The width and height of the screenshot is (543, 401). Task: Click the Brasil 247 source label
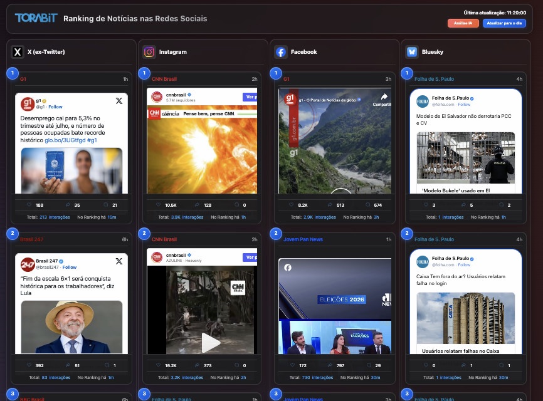tap(31, 239)
